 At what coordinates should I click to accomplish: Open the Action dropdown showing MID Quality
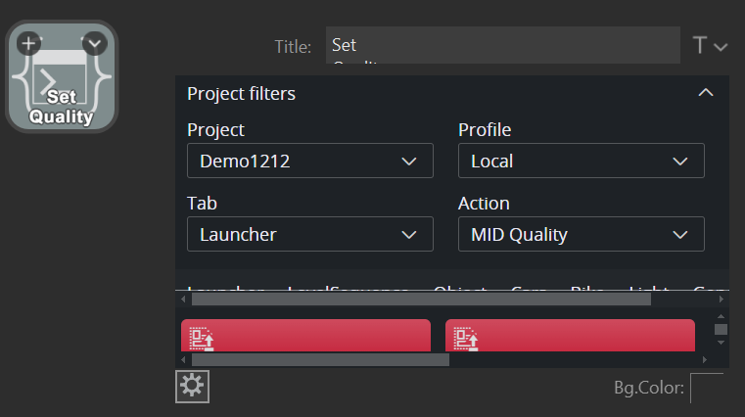click(581, 234)
